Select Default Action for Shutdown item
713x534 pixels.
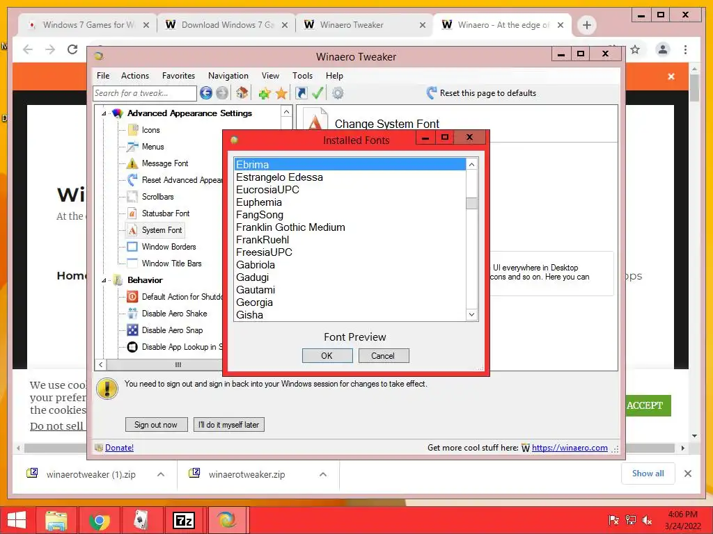(182, 297)
